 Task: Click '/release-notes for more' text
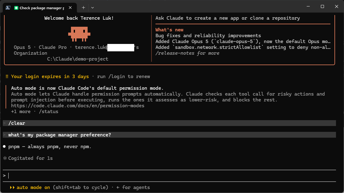[x=187, y=53]
